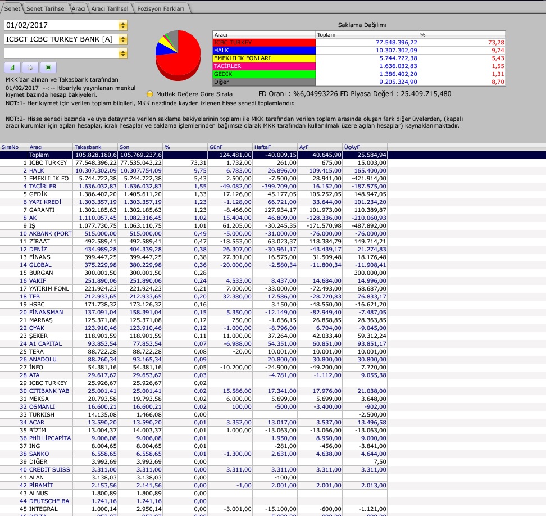
Task: Click GARANTİ row broker name
Action: tap(42, 210)
